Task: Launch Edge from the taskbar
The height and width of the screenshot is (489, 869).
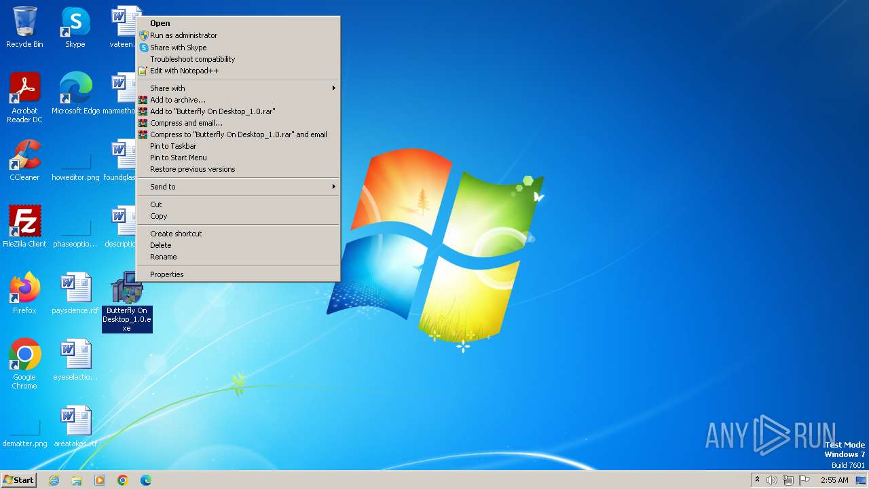Action: coord(146,480)
